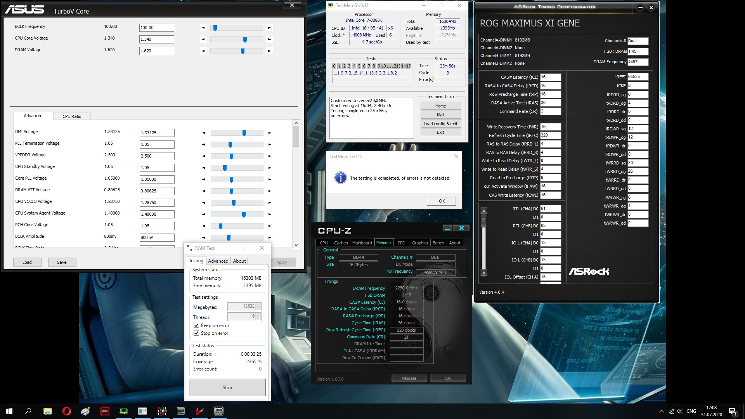Toggle the Stop on error checkbox
The height and width of the screenshot is (419, 745).
pyautogui.click(x=196, y=333)
